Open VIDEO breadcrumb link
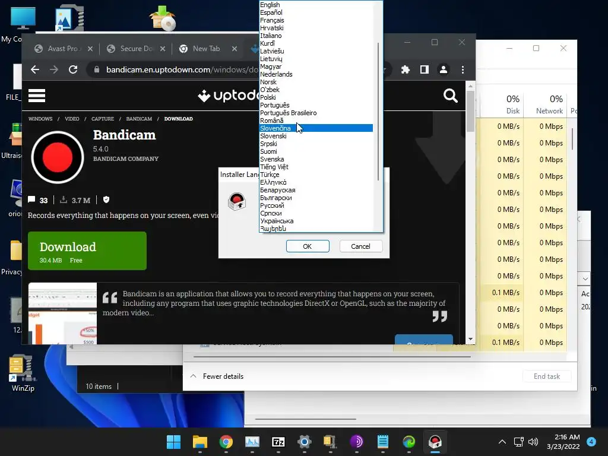This screenshot has width=608, height=456. [x=72, y=119]
